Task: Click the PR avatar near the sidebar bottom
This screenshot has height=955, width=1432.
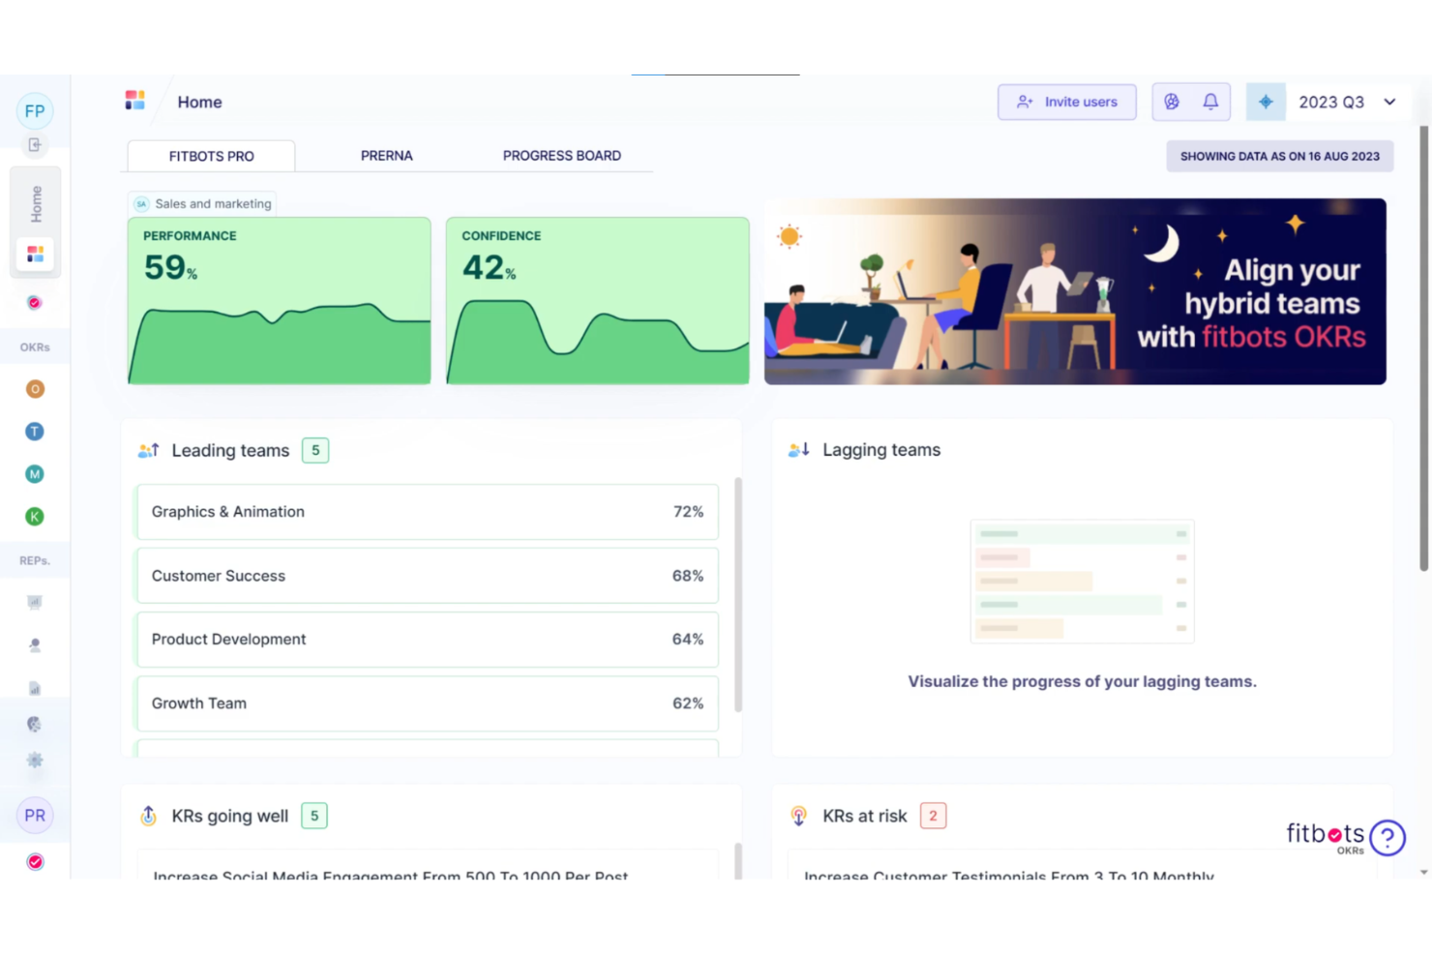Action: 35,815
